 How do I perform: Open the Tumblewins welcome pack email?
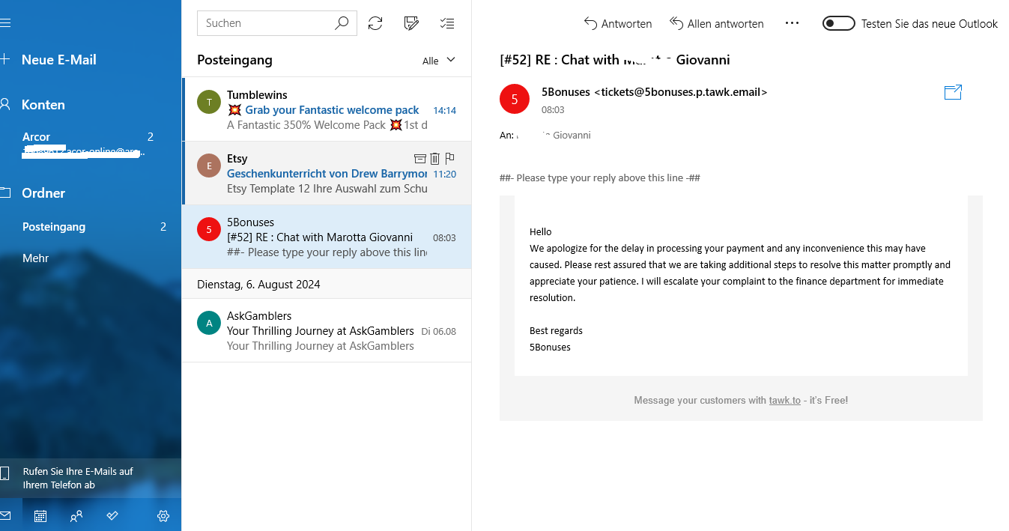pos(327,109)
